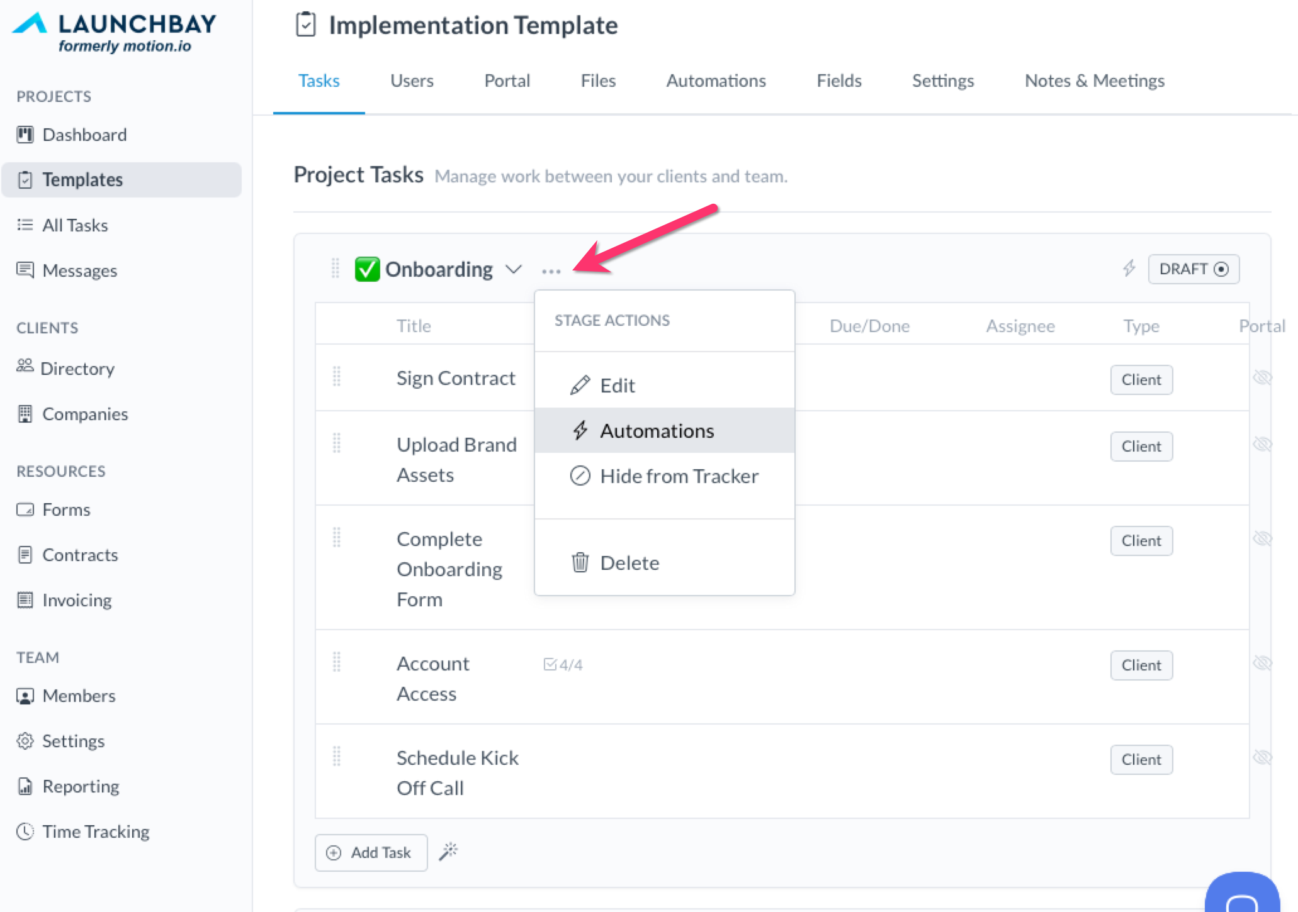Click the Add Task button
Image resolution: width=1298 pixels, height=912 pixels.
pyautogui.click(x=371, y=852)
